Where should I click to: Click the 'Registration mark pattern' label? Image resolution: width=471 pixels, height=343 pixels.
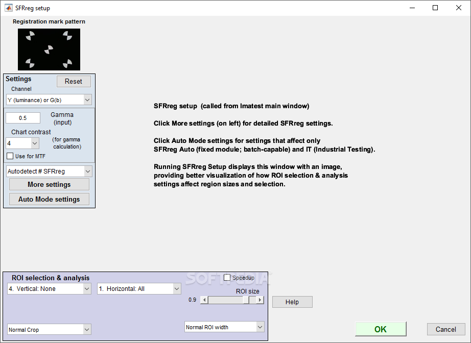[49, 21]
